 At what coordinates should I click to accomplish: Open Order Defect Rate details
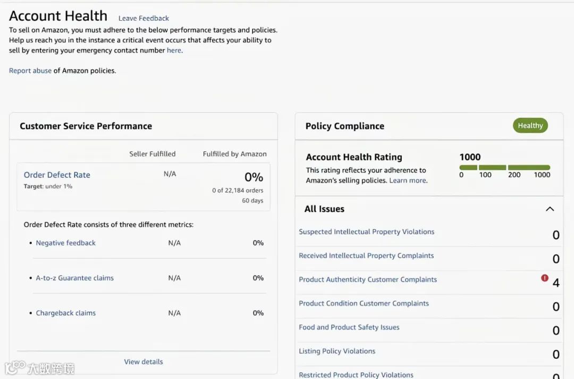(57, 175)
